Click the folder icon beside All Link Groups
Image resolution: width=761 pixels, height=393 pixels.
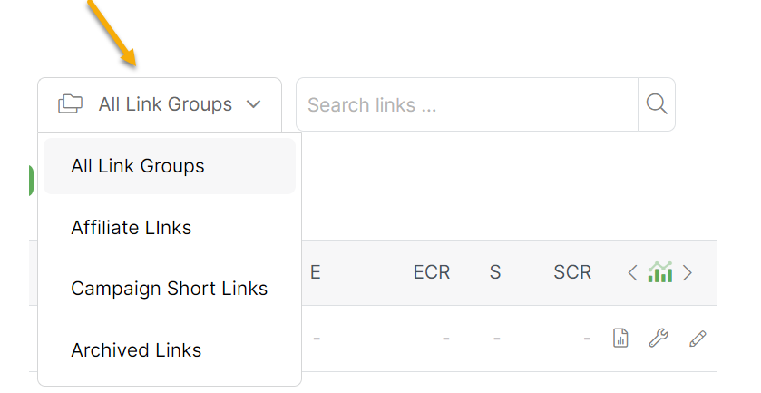pos(70,104)
